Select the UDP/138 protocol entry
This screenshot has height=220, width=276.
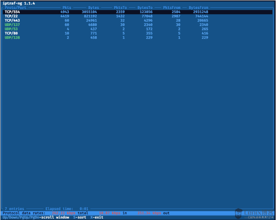(x=12, y=38)
